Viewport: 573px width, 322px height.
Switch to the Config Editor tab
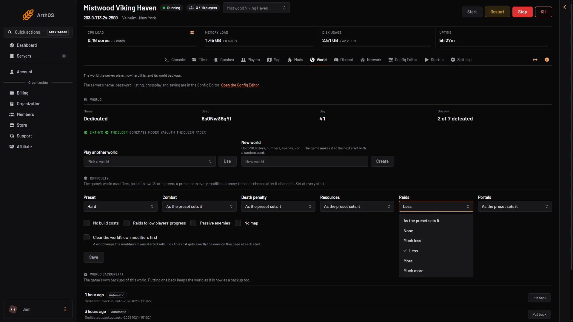pyautogui.click(x=403, y=60)
